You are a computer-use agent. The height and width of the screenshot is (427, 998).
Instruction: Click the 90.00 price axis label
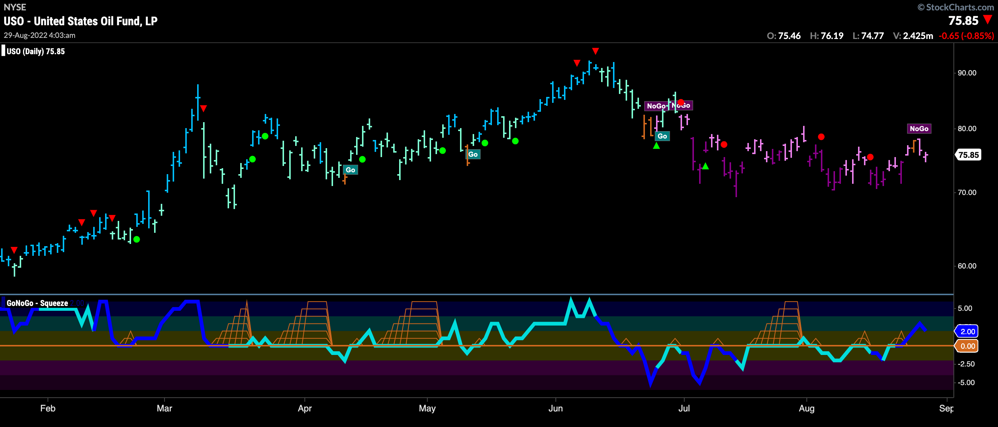(966, 73)
